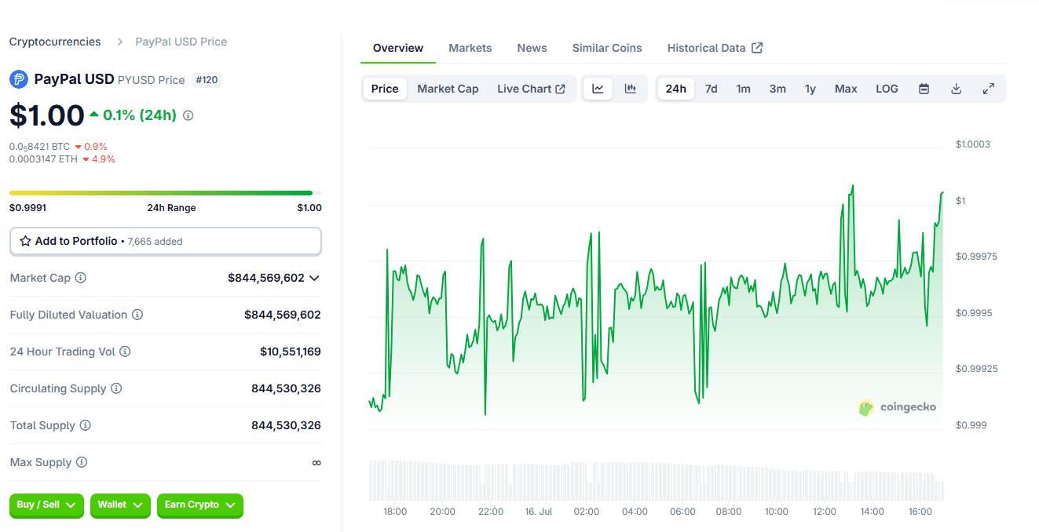Image resolution: width=1039 pixels, height=532 pixels.
Task: Open the News tab
Action: pyautogui.click(x=532, y=48)
